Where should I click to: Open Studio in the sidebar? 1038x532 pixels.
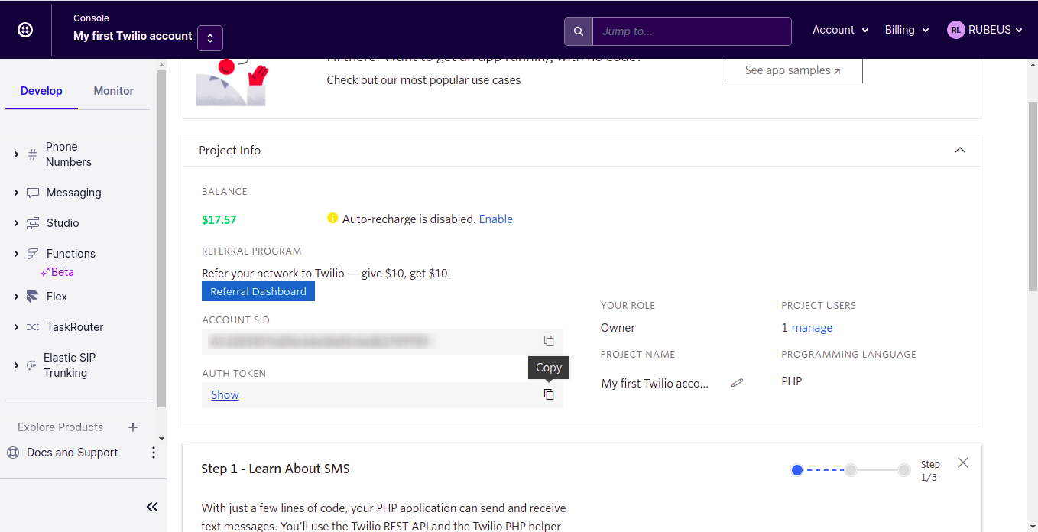pos(63,223)
